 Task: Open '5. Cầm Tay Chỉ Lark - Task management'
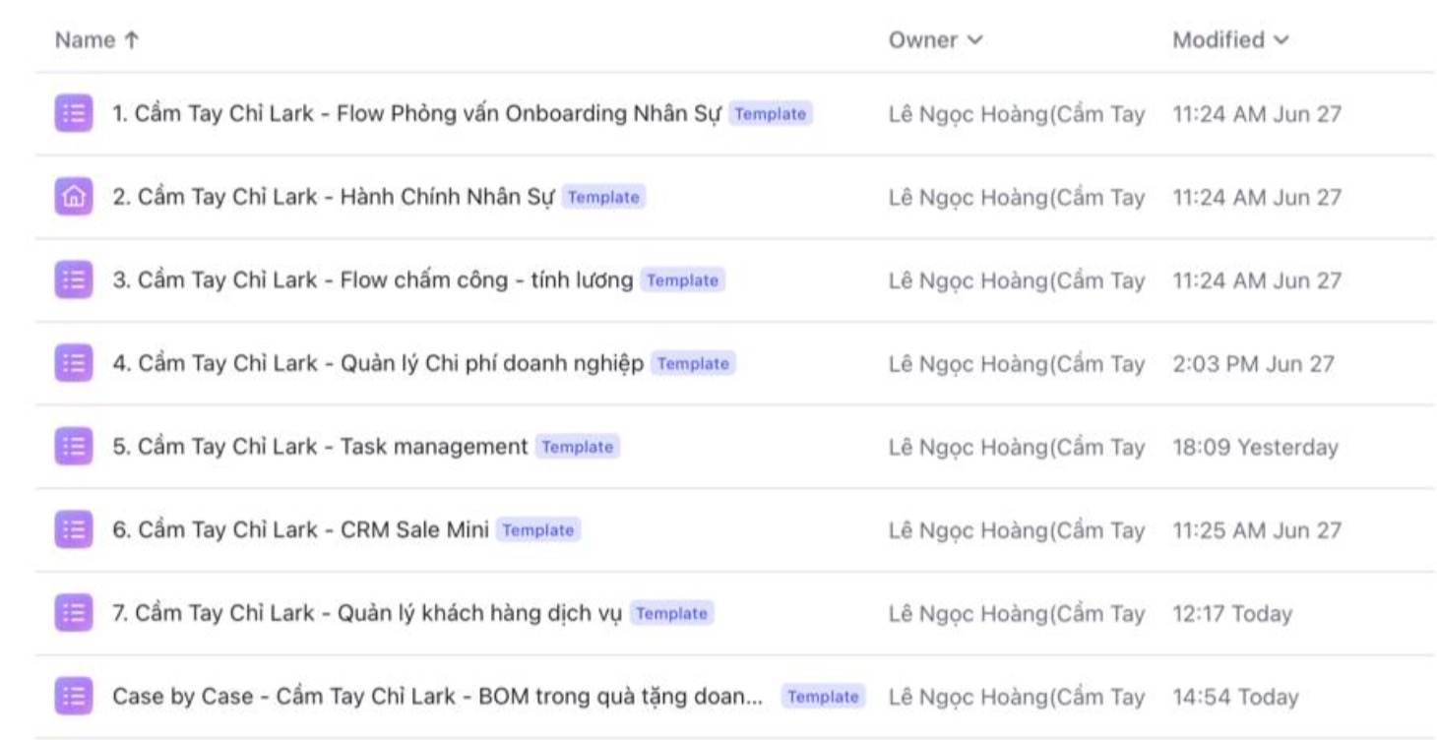pyautogui.click(x=320, y=447)
